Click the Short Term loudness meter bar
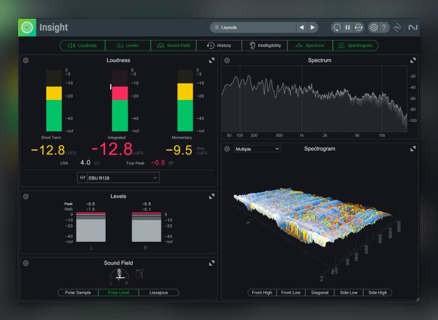 click(x=54, y=101)
